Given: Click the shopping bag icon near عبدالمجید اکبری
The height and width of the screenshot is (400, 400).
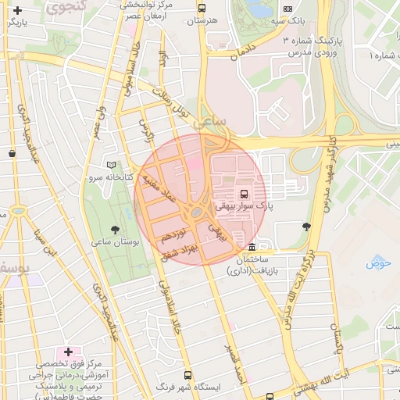Looking at the screenshot, I should pyautogui.click(x=12, y=154).
